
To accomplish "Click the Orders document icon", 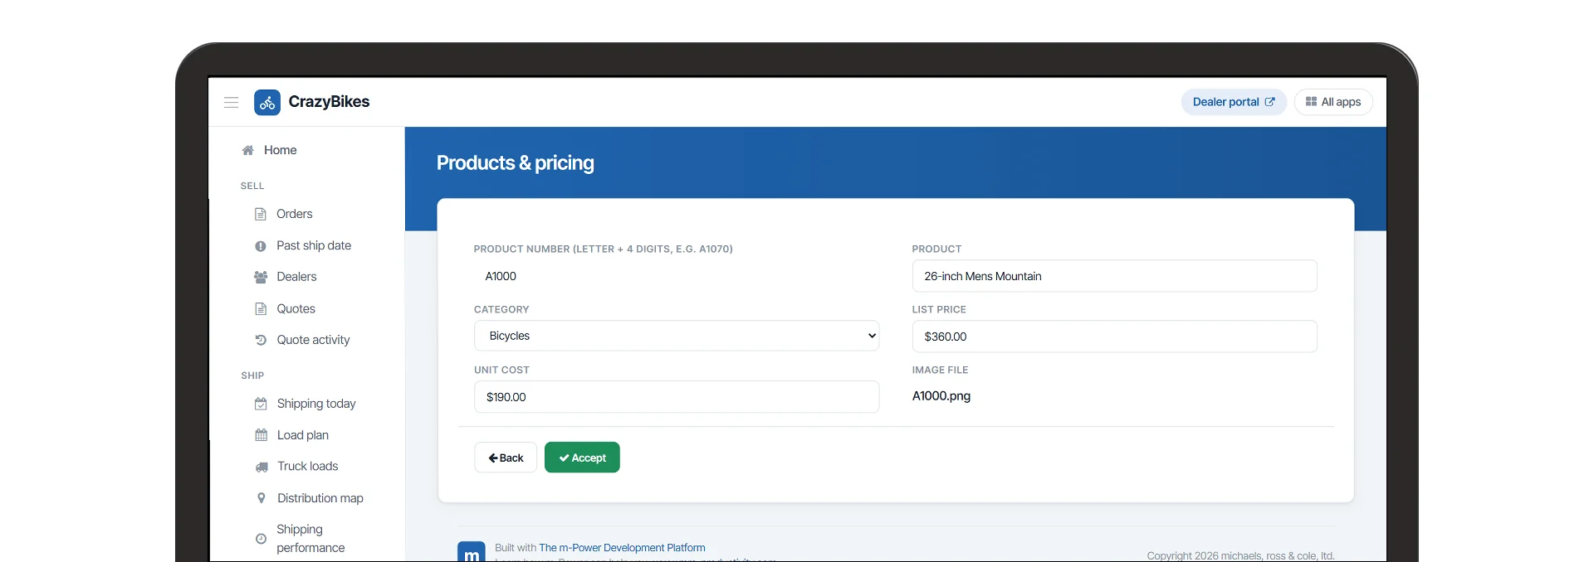I will (x=261, y=214).
